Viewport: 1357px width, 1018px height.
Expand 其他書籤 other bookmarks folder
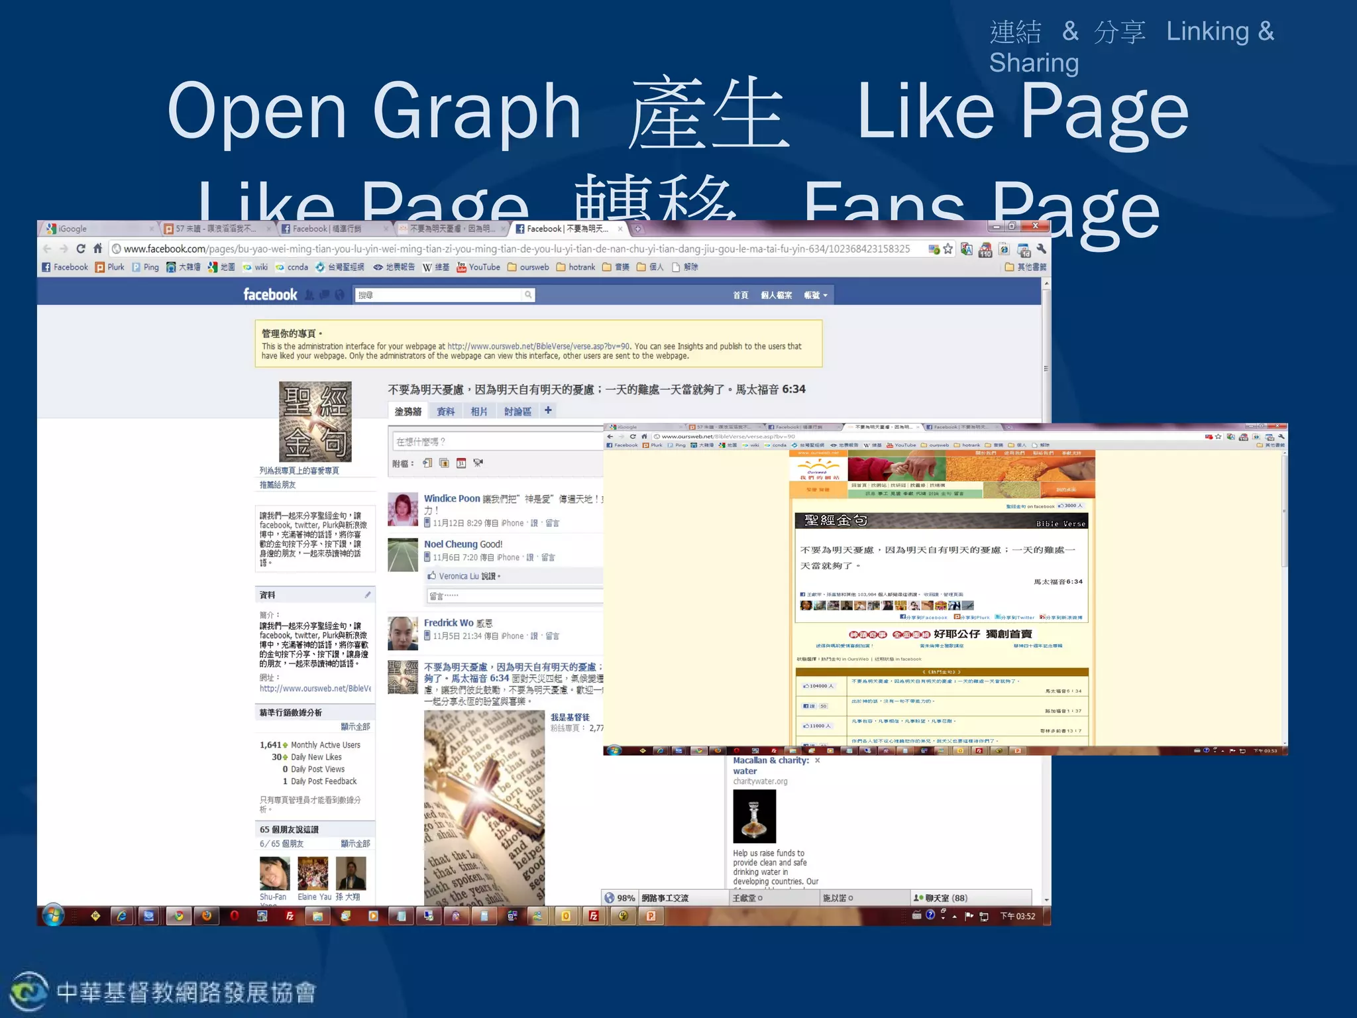click(1026, 267)
